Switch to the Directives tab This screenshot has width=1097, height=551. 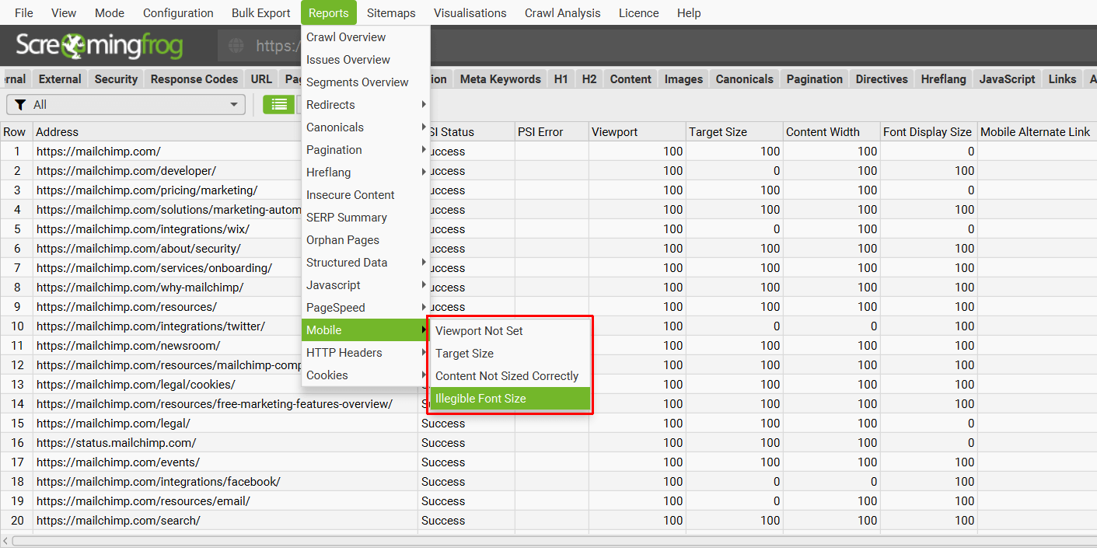882,79
